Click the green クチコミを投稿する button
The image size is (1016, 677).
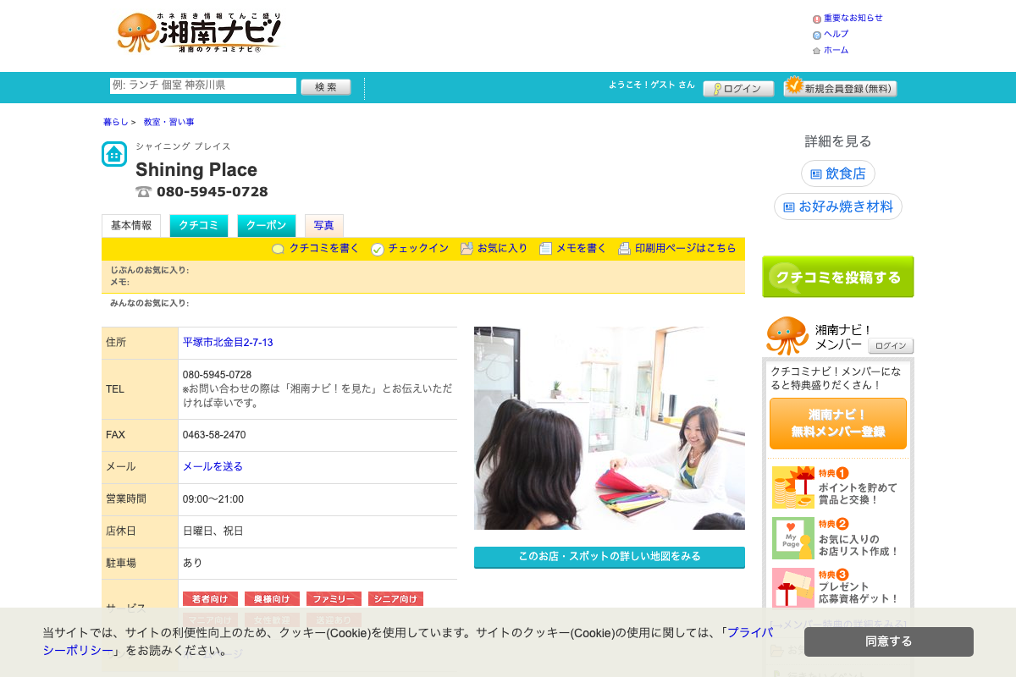pyautogui.click(x=838, y=277)
